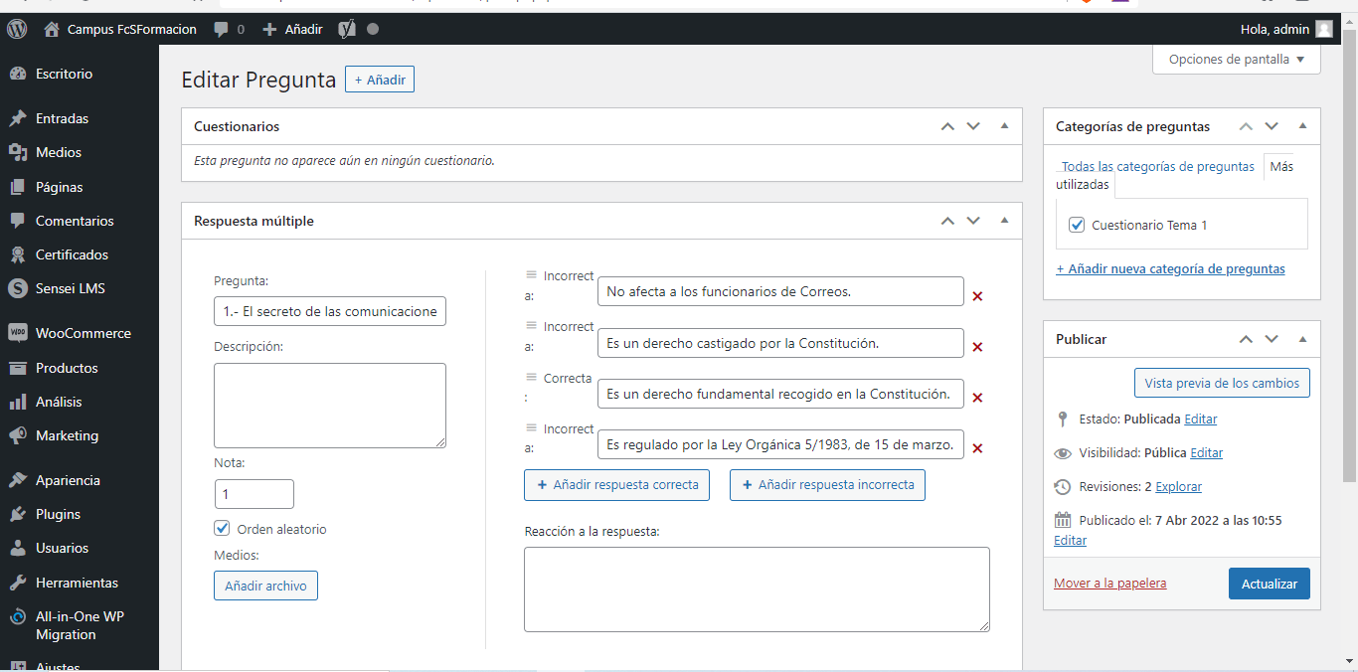Open Campus FcSFormacion site link
This screenshot has height=672, width=1358.
(120, 29)
